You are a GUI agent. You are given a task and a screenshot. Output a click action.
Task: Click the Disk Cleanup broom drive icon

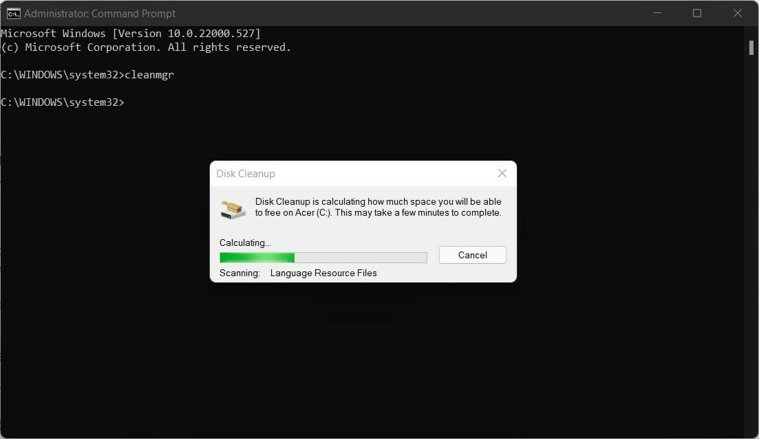tap(233, 210)
